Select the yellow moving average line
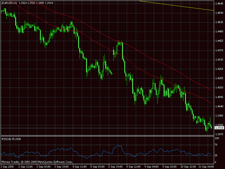This screenshot has width=225, height=169. coord(177,6)
